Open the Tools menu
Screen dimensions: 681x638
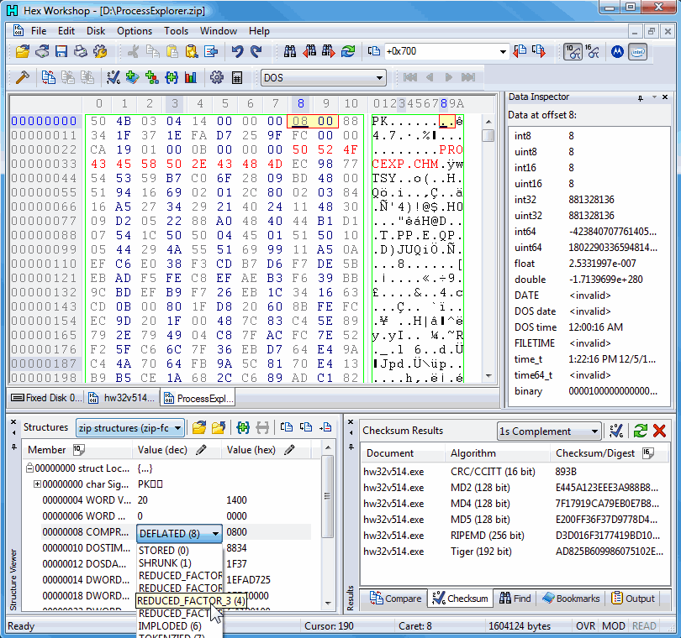click(176, 31)
